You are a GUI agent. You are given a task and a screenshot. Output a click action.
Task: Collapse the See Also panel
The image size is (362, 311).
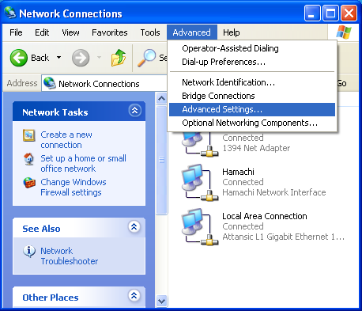[x=134, y=226]
